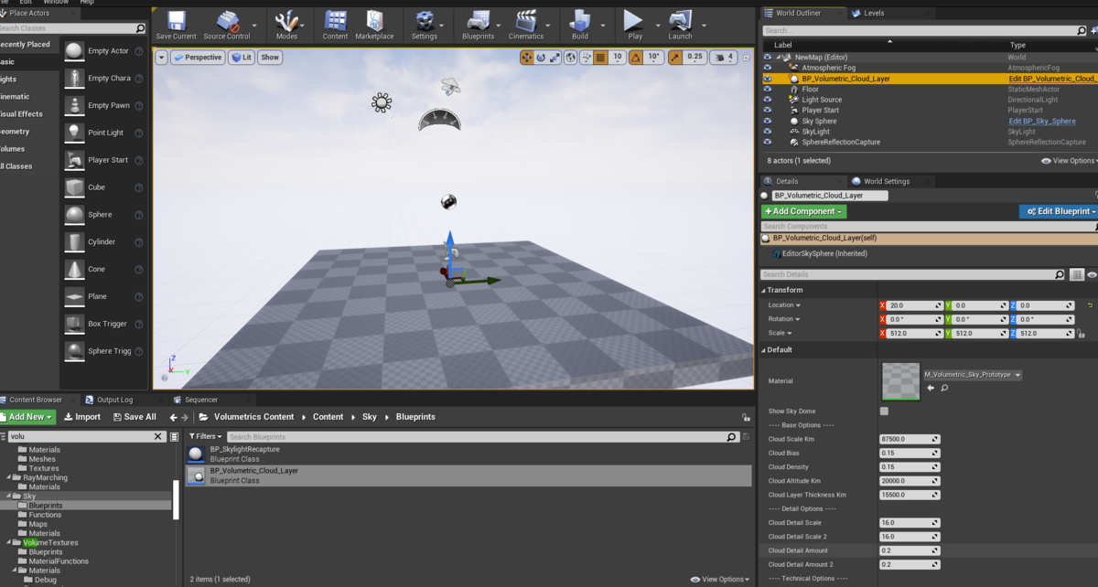Click Save All in Content Browser
Screen dimensions: 1098x587
point(134,417)
